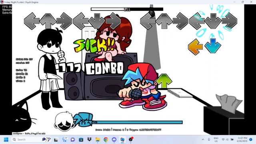Click the green up arrow note
Image resolution: width=256 pixels, height=144 pixels.
(x=164, y=80)
